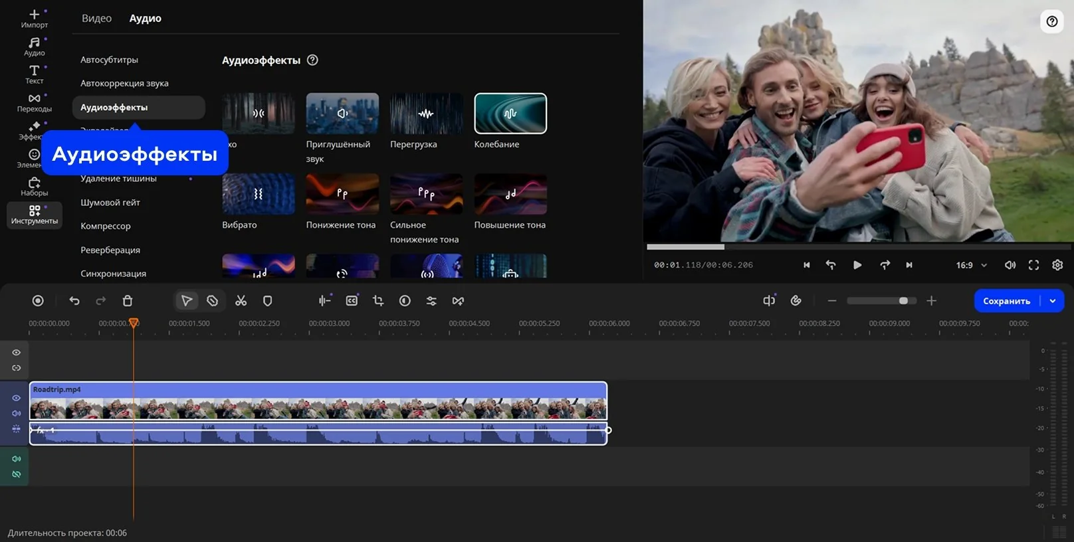
Task: Mute the Roadtrip.mp4 track audio
Action: (x=17, y=413)
